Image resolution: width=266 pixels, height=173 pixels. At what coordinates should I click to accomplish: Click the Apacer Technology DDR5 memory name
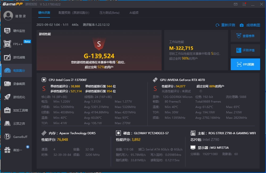pos(77,133)
